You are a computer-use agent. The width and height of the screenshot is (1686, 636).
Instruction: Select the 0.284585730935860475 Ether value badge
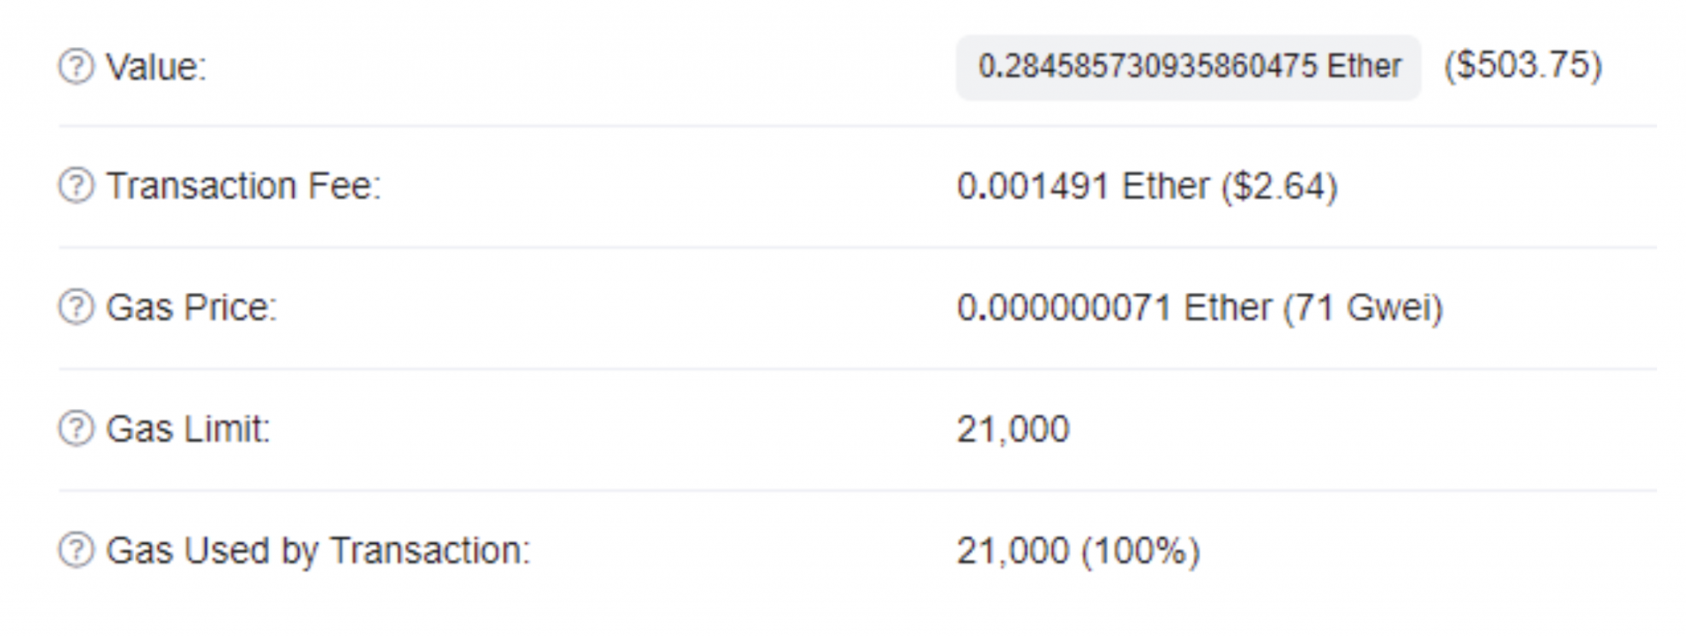point(1188,67)
